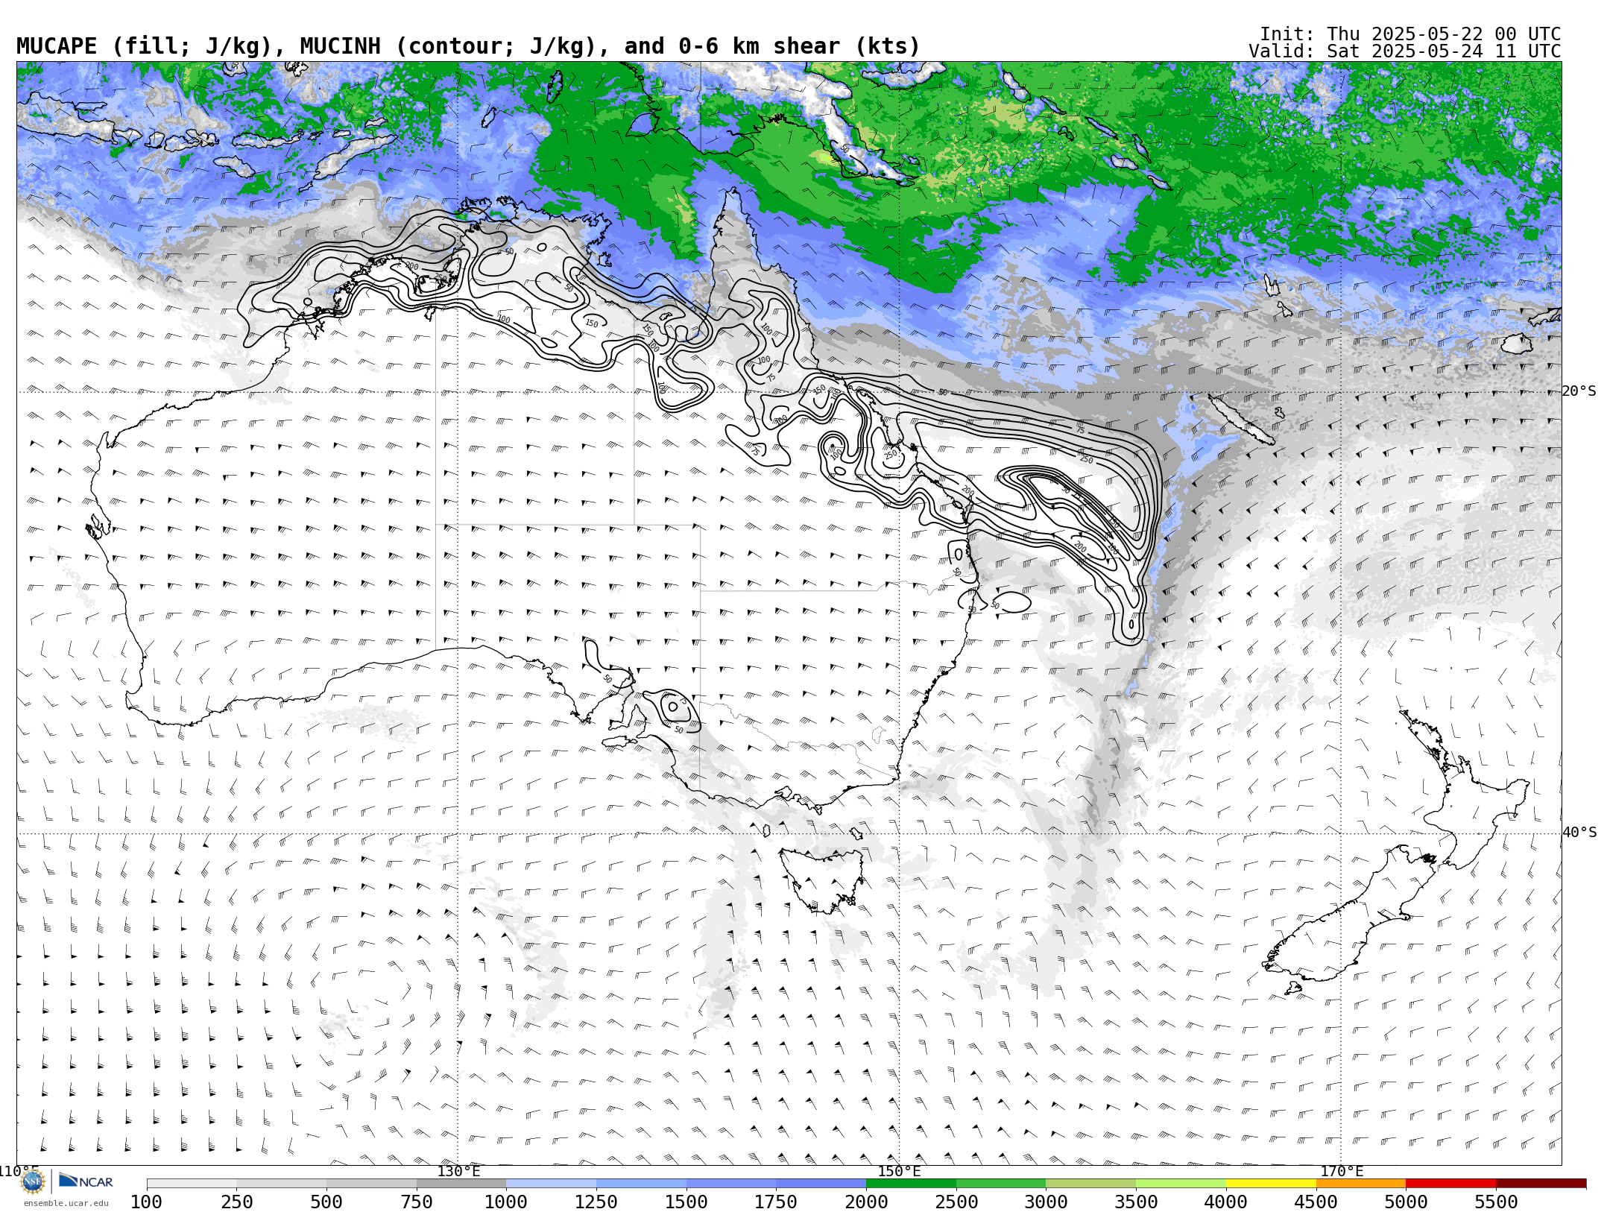
Task: Click the colorbar label 2500
Action: tap(956, 1202)
